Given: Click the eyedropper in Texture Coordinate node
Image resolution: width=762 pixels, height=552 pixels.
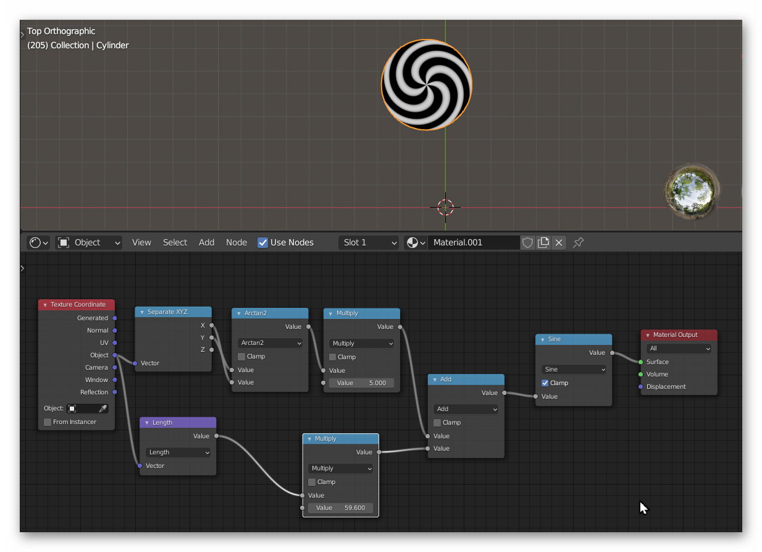Looking at the screenshot, I should pyautogui.click(x=103, y=409).
